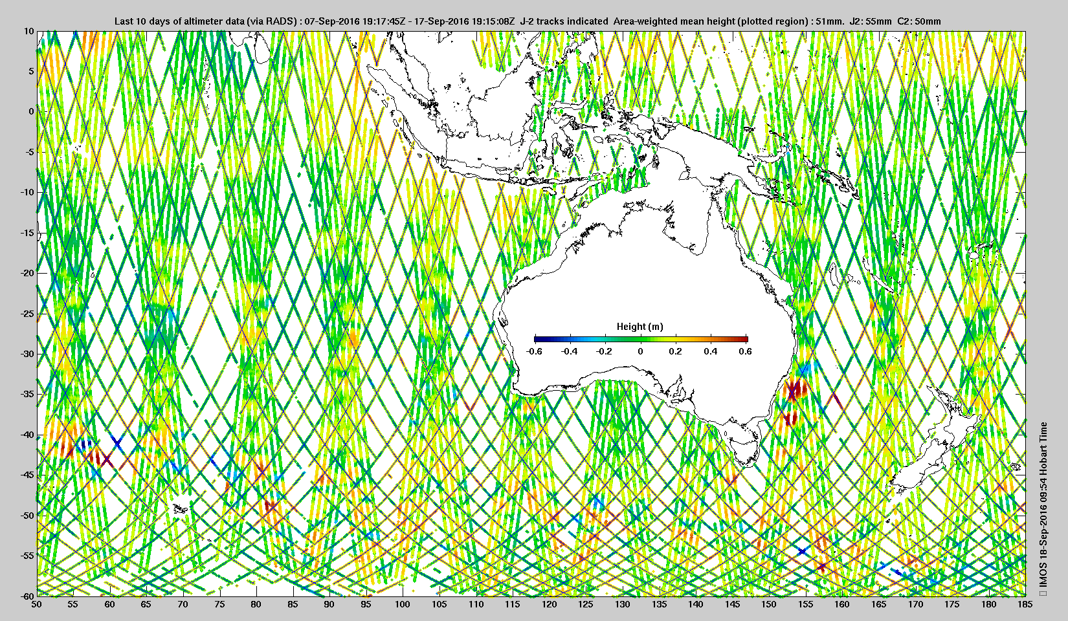Click the longitude tick label '135'
1068x621 pixels.
pos(659,605)
